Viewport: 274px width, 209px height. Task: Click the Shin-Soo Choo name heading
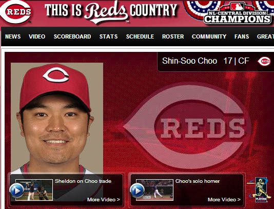pyautogui.click(x=190, y=61)
